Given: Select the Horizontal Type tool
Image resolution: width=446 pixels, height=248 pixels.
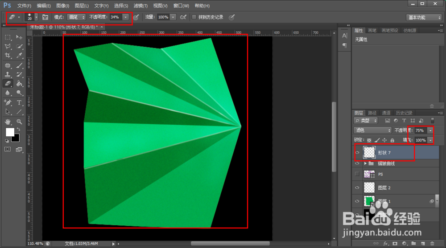Looking at the screenshot, I should 19,102.
